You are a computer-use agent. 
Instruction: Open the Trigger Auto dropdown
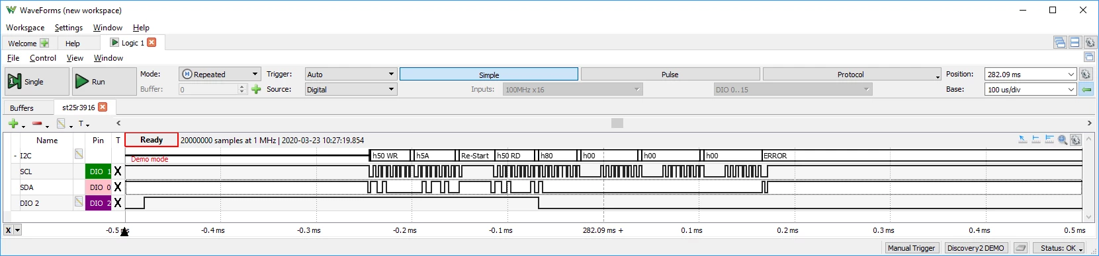(351, 74)
